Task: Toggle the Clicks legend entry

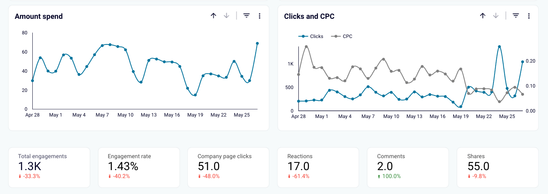Action: pyautogui.click(x=311, y=36)
